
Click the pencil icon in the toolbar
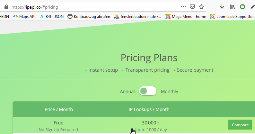click(252, 7)
